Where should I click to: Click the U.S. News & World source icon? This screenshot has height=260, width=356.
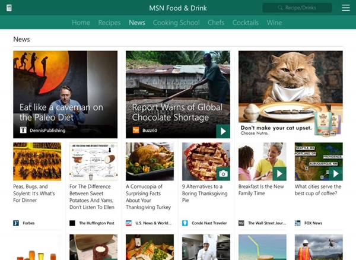coord(129,223)
